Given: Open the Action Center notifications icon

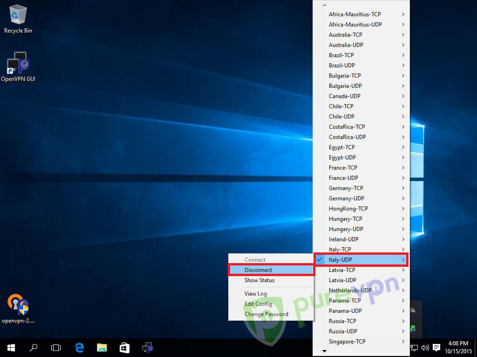Looking at the screenshot, I should tap(436, 348).
